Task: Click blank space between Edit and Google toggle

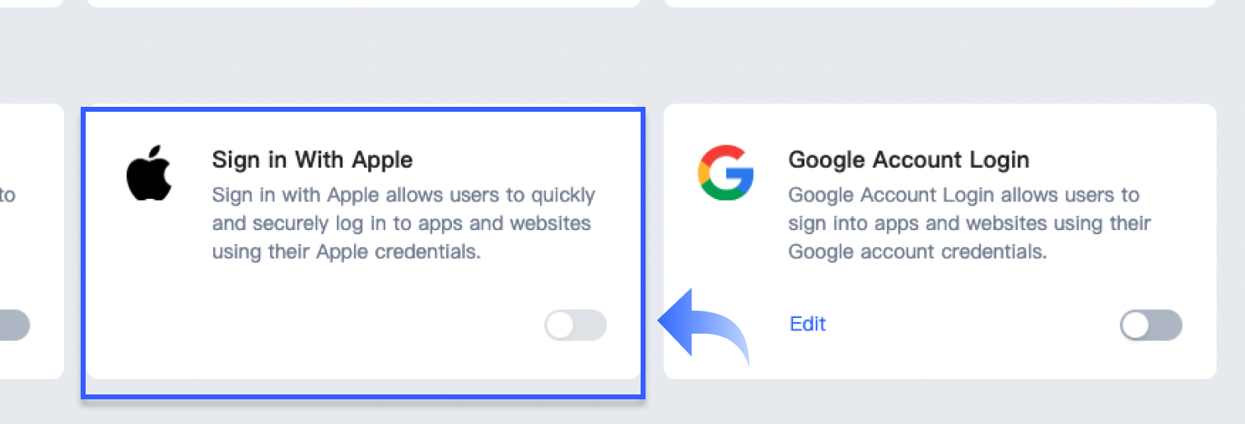Action: pos(972,325)
